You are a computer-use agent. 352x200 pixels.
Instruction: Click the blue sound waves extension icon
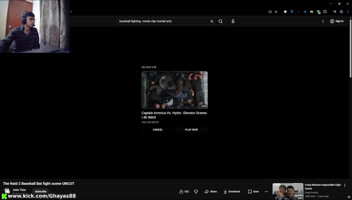click(305, 12)
